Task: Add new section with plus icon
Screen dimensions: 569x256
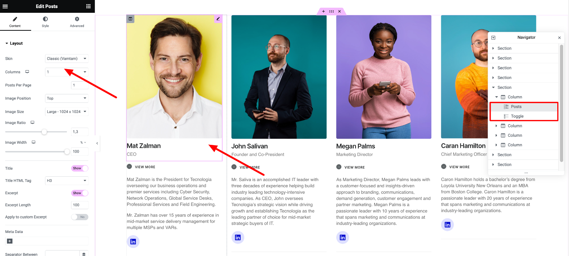Action: pos(323,11)
